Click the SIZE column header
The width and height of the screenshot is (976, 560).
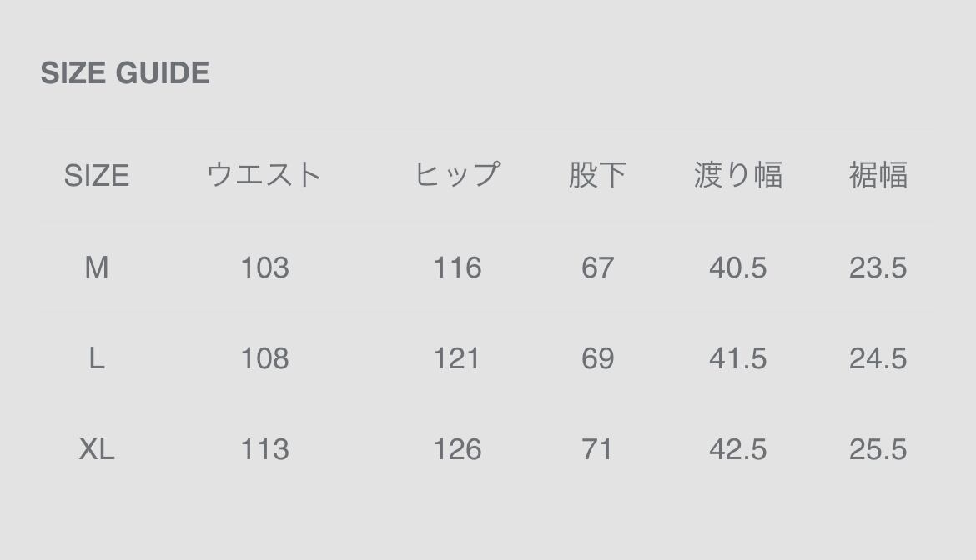point(97,176)
